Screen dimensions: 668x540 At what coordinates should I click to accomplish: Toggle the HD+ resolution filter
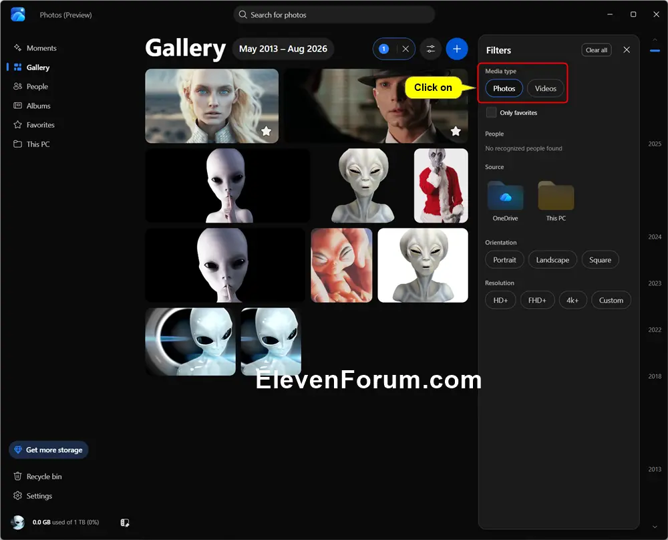click(x=500, y=300)
